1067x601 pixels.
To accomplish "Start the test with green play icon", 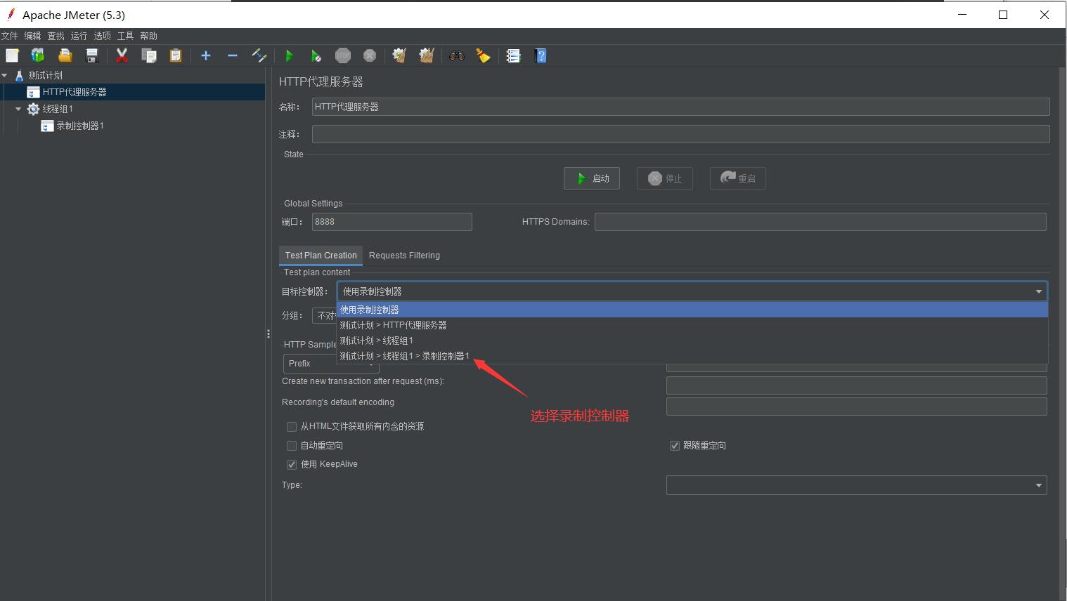I will [x=289, y=55].
